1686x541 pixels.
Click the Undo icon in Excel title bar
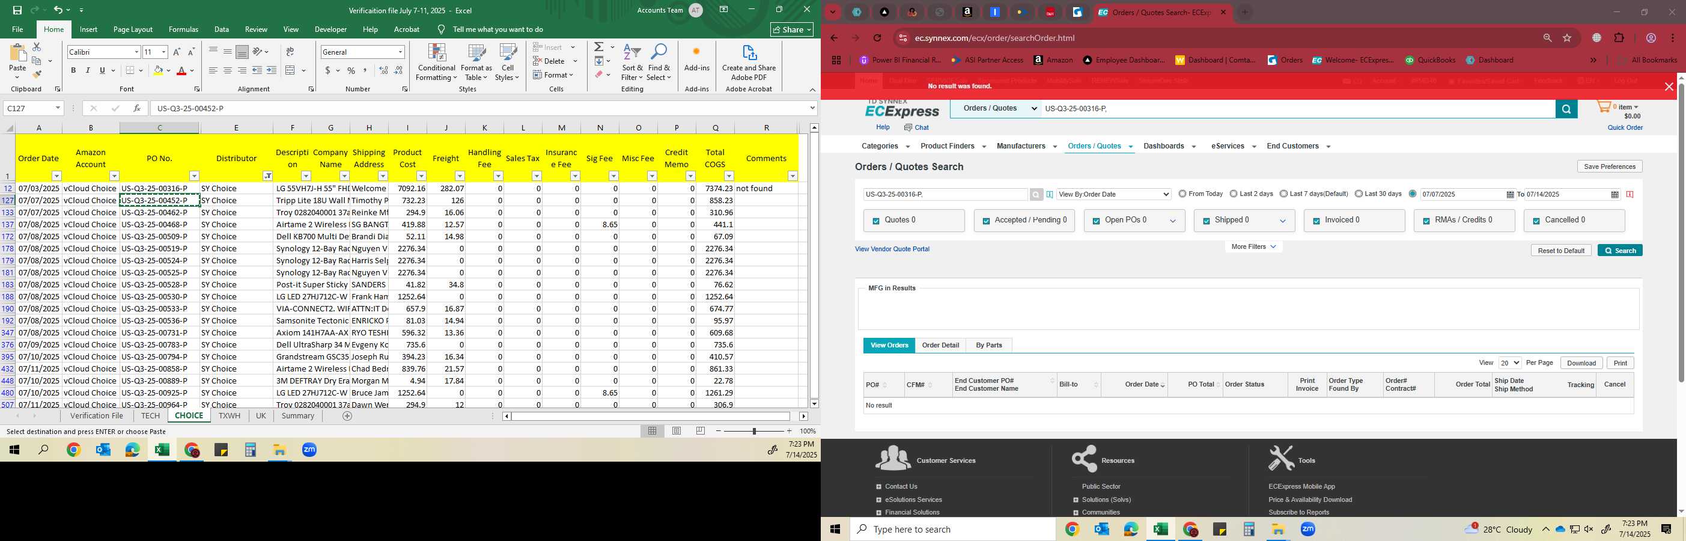(x=58, y=10)
